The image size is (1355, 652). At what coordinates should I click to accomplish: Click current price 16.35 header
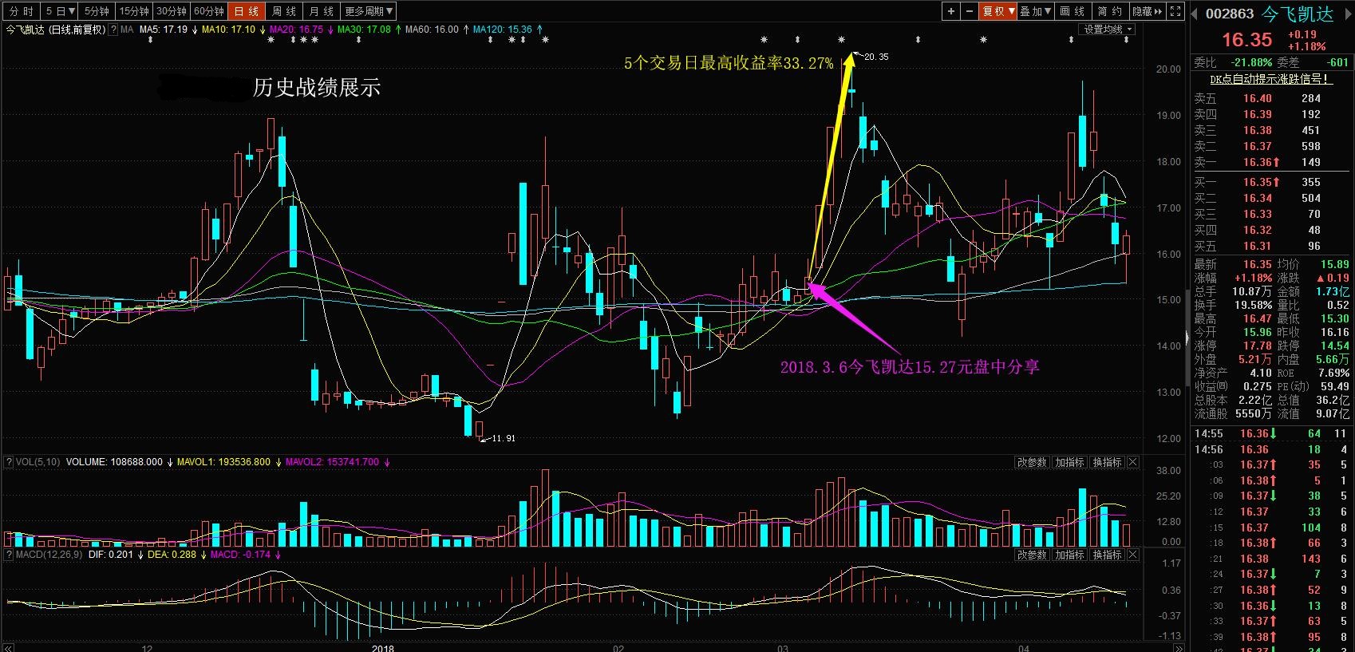click(x=1246, y=40)
